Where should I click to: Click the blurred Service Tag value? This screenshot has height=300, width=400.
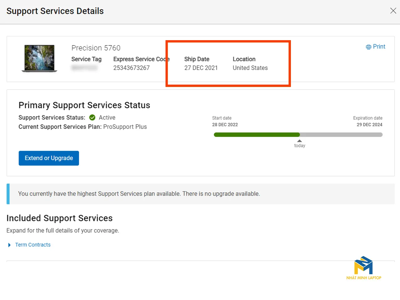point(84,68)
